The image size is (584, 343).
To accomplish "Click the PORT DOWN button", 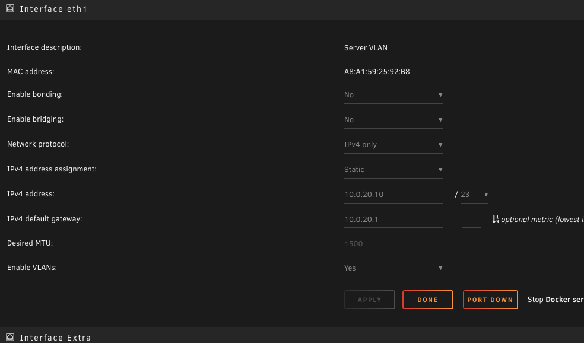I will coord(490,300).
